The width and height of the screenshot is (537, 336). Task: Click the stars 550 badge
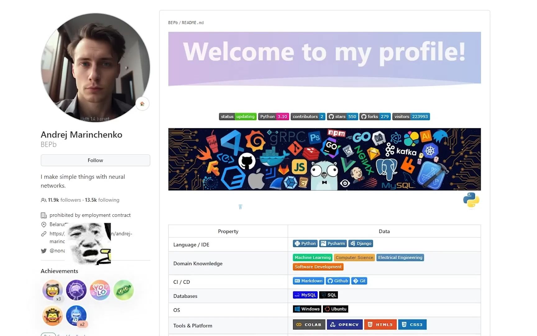tap(342, 117)
